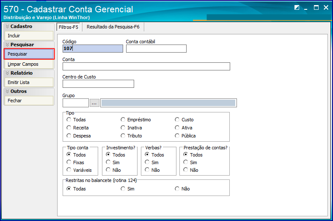The height and width of the screenshot is (221, 333).
Task: Close the 570 window with X
Action: click(x=326, y=8)
